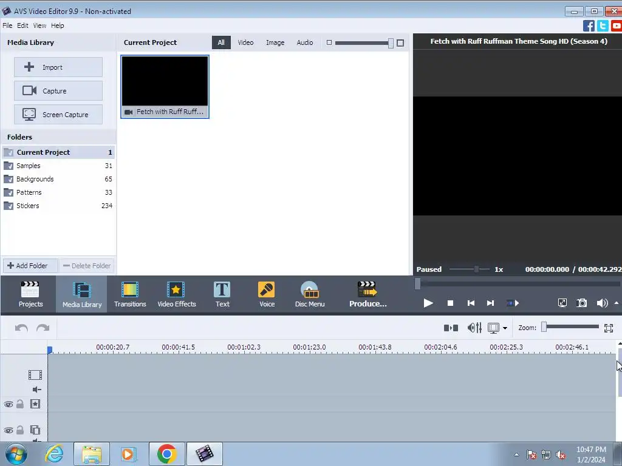Jump to previous frame in preview

click(x=471, y=303)
